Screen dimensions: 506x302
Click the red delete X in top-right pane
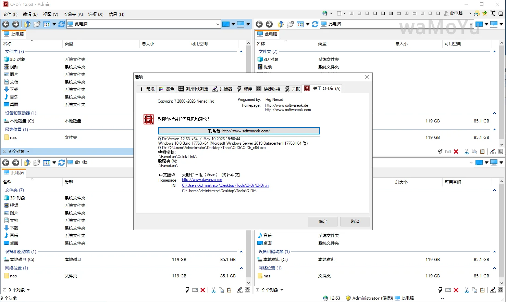(x=456, y=152)
